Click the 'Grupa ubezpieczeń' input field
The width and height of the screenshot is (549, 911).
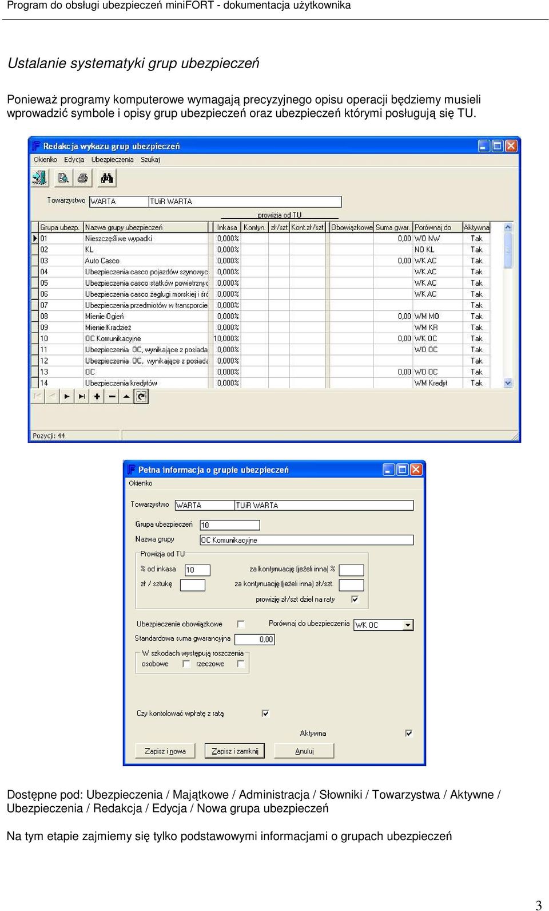click(x=230, y=525)
